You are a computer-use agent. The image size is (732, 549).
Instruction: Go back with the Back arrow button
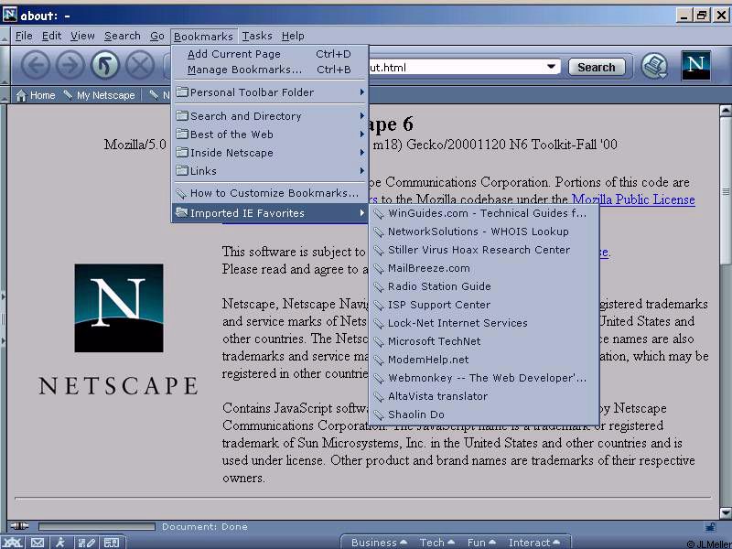(36, 64)
